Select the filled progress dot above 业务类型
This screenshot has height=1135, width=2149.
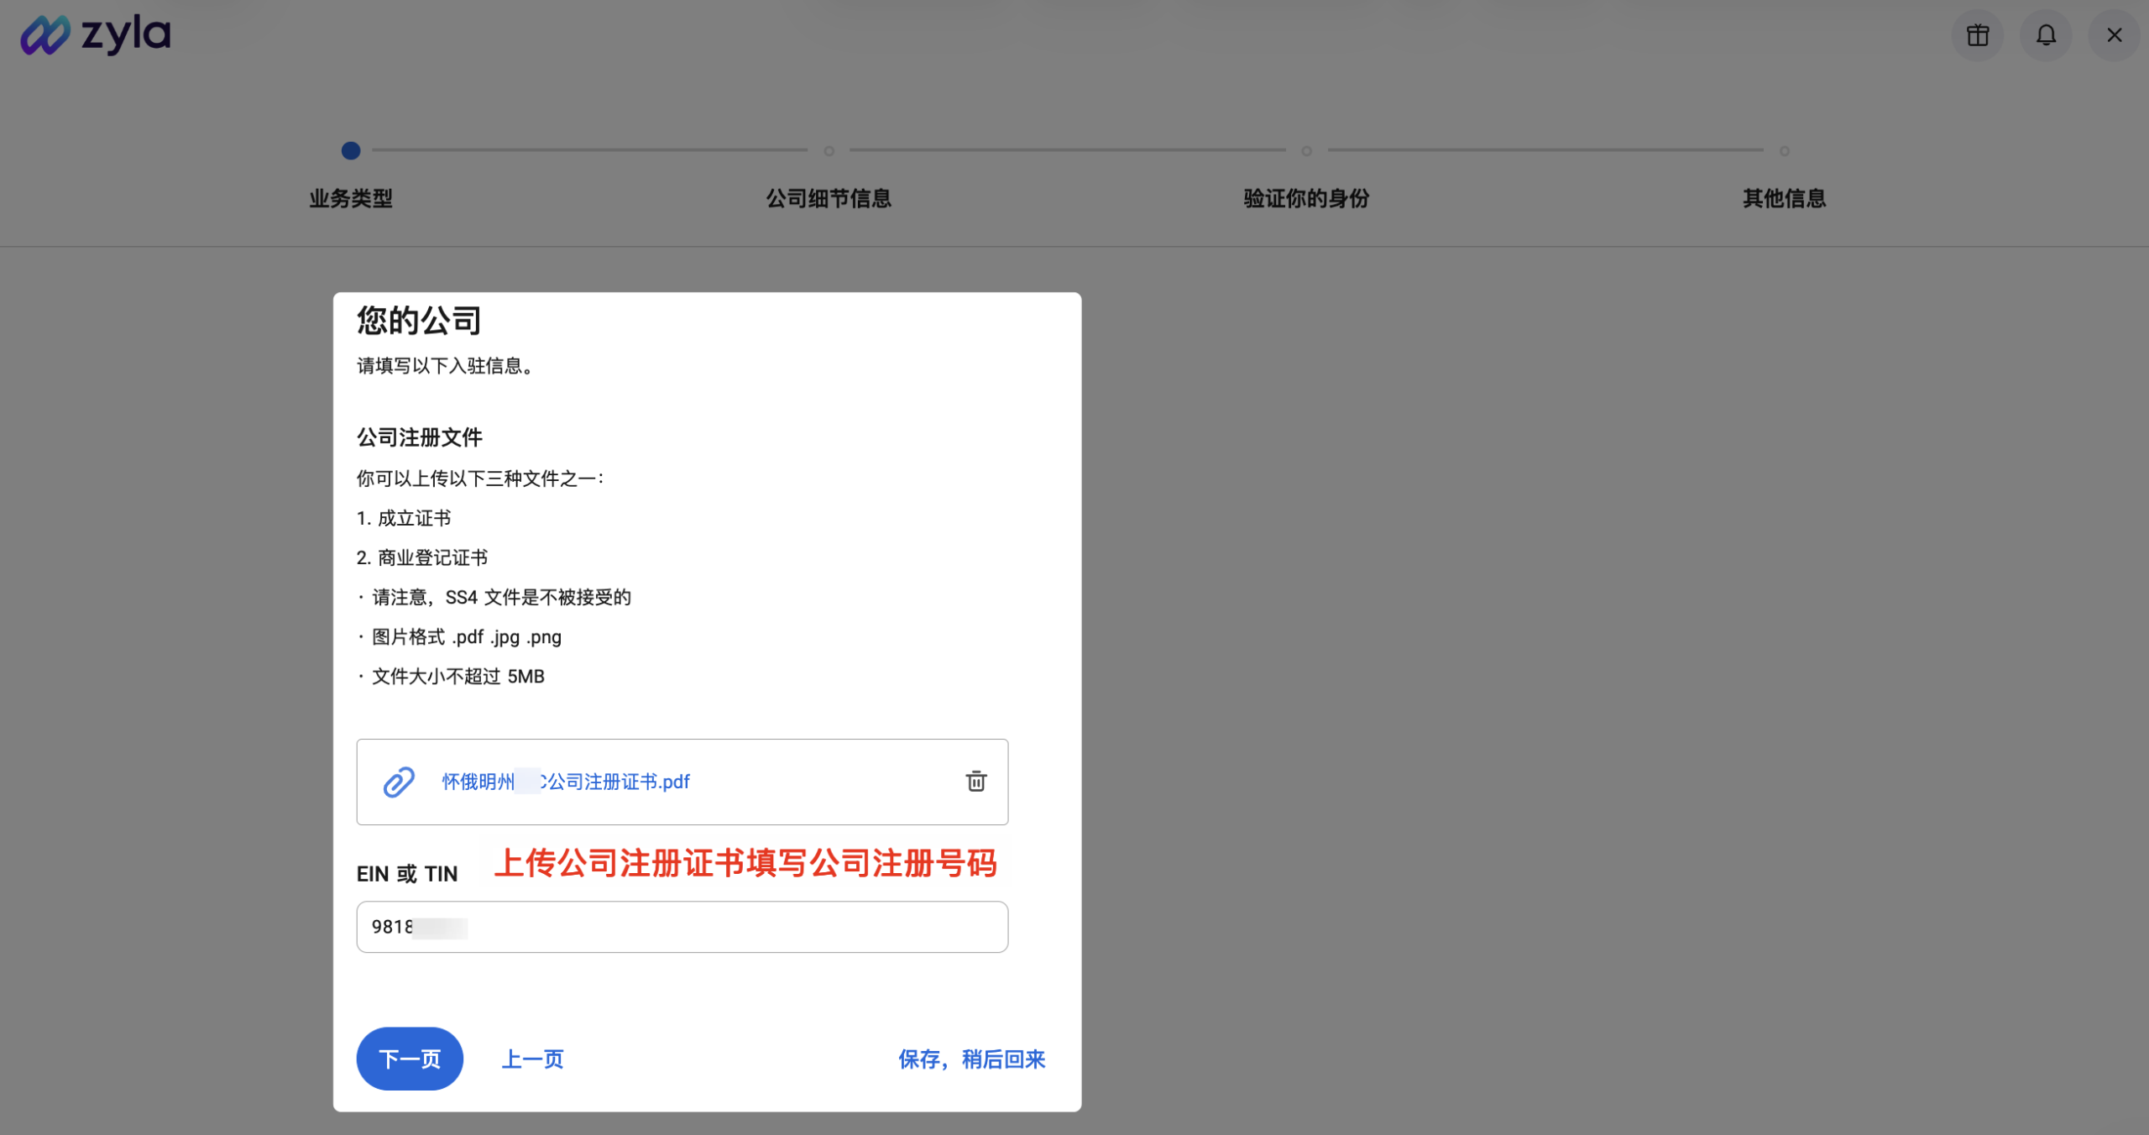point(352,151)
